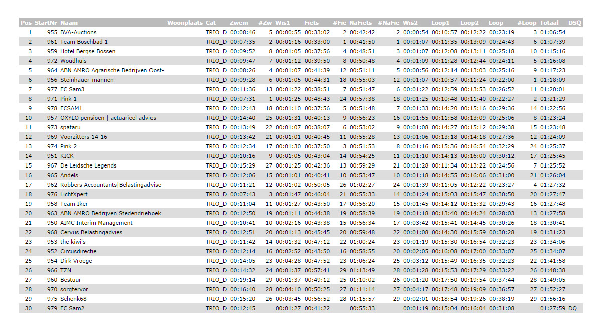Select team name FCSAM1
This screenshot has height=331, width=602.
72,108
